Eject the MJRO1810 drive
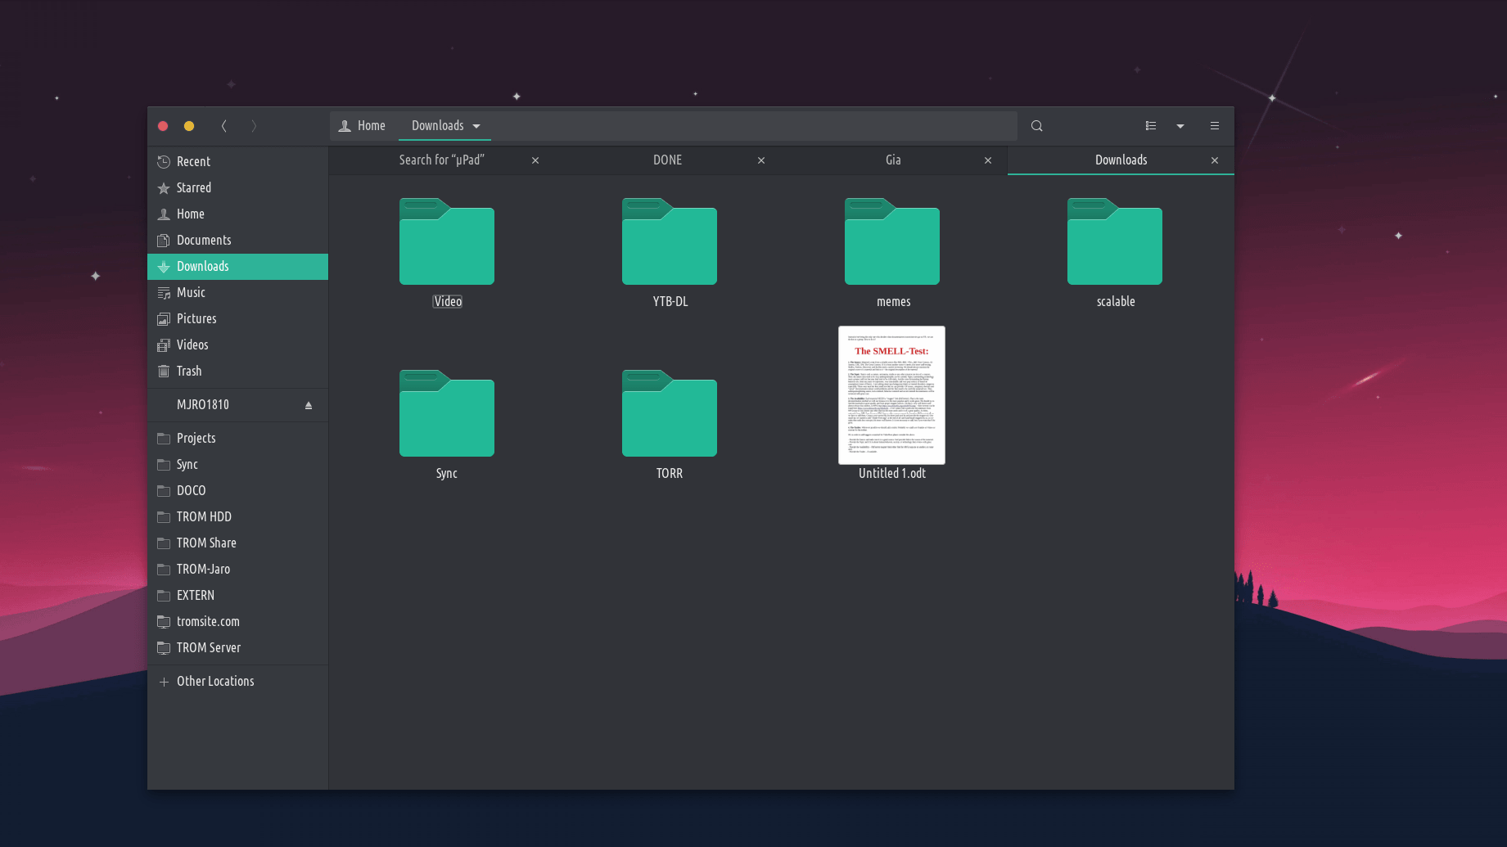1507x847 pixels. pos(309,405)
